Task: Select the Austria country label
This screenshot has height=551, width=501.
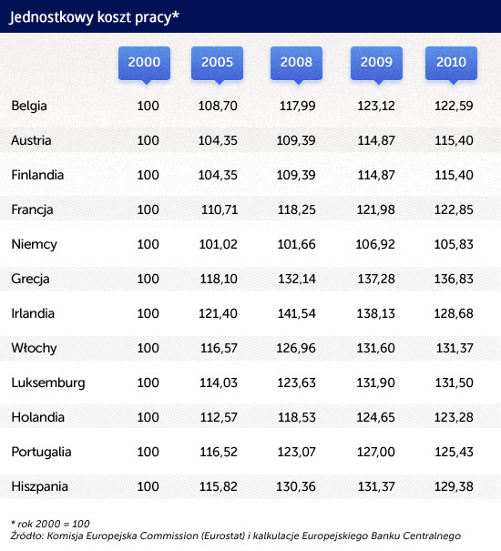Action: point(31,140)
